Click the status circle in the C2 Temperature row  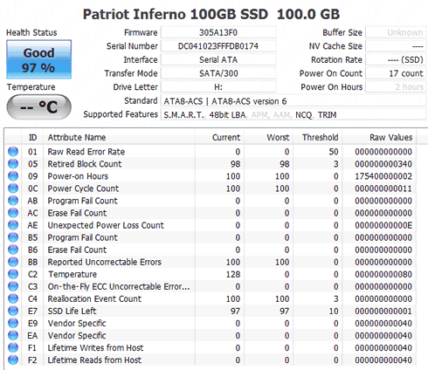pyautogui.click(x=13, y=274)
